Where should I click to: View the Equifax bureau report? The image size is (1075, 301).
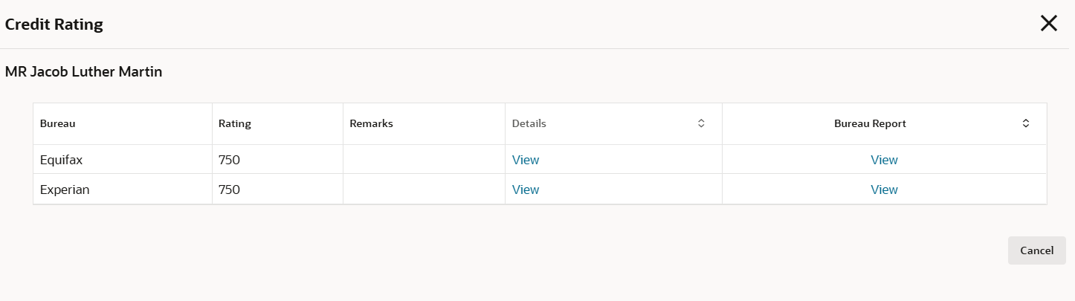(884, 160)
